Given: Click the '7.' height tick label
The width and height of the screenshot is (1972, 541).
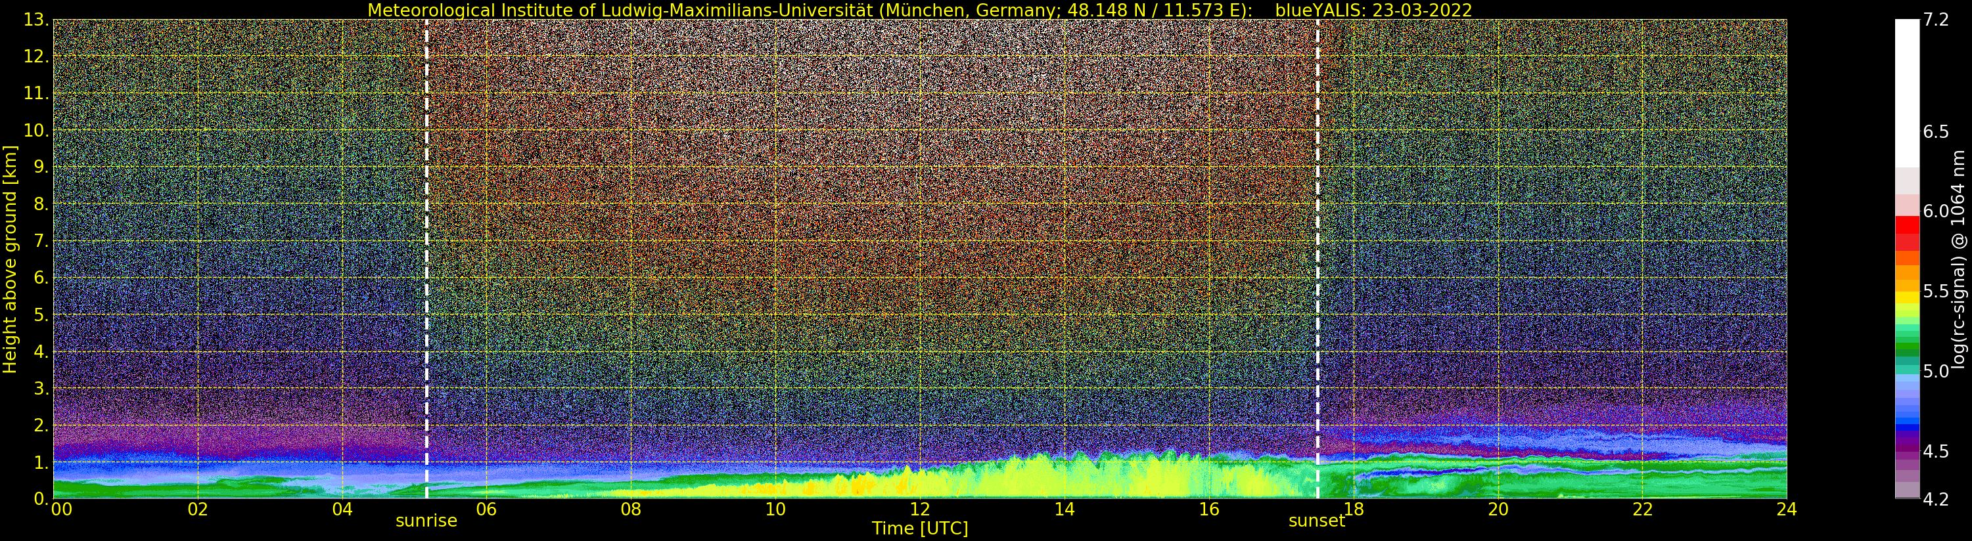Looking at the screenshot, I should [x=41, y=241].
